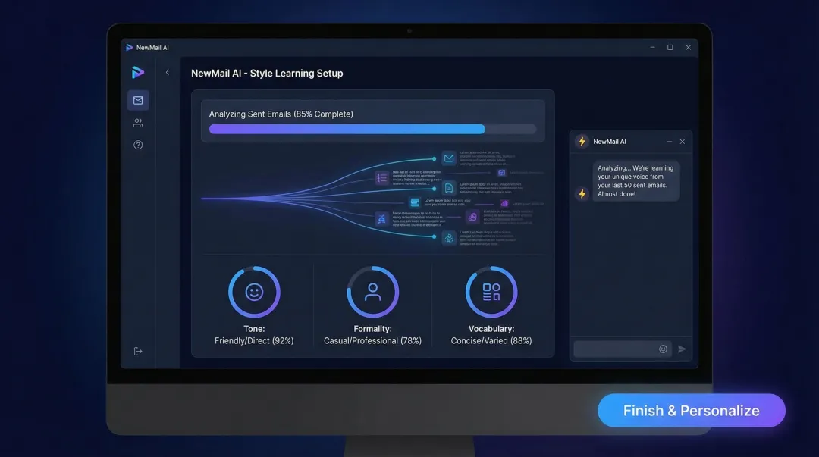Click the Formality person gauge icon
The height and width of the screenshot is (457, 819).
pyautogui.click(x=372, y=290)
